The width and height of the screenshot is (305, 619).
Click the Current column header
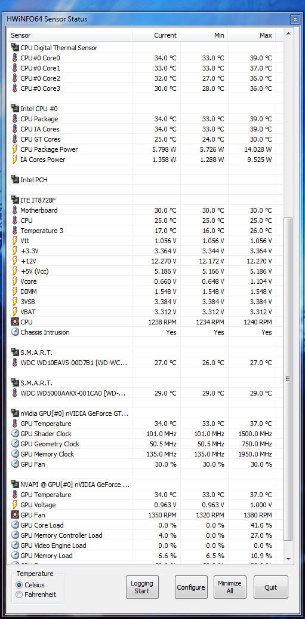(156, 35)
